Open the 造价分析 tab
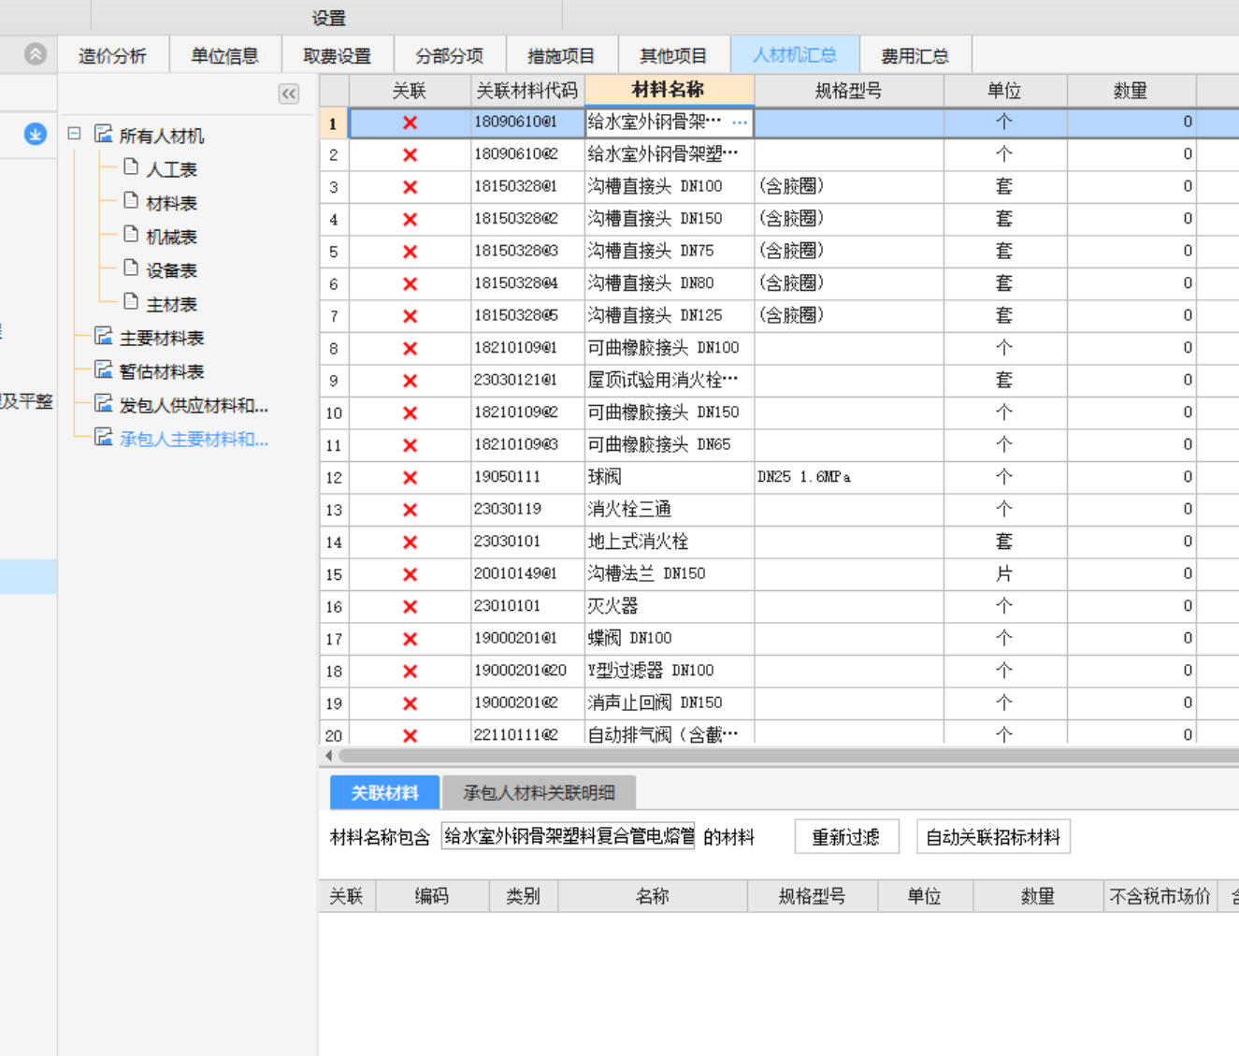The image size is (1239, 1056). [112, 55]
